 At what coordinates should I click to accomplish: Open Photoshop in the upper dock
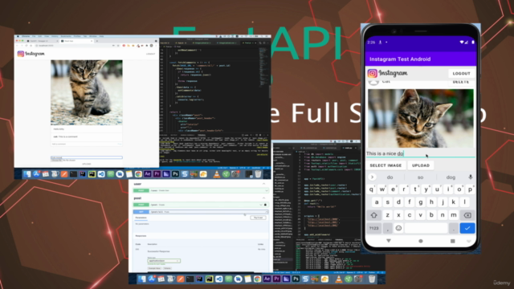coord(175,174)
